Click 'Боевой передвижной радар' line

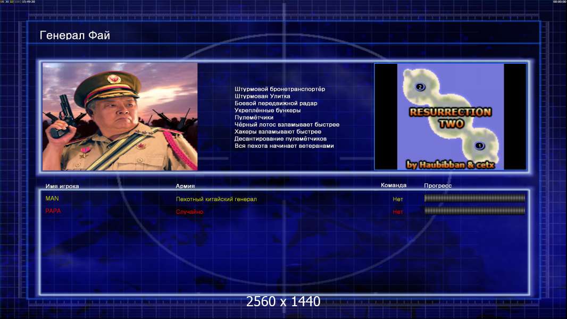276,103
